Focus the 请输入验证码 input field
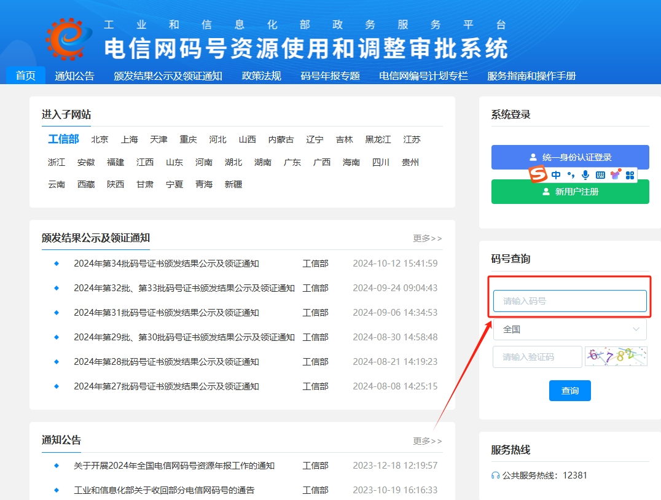 tap(538, 357)
